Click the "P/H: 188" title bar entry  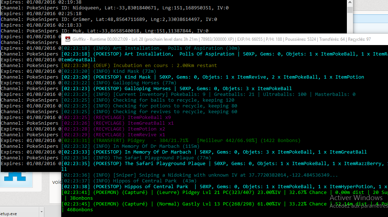pyautogui.click(x=274, y=39)
